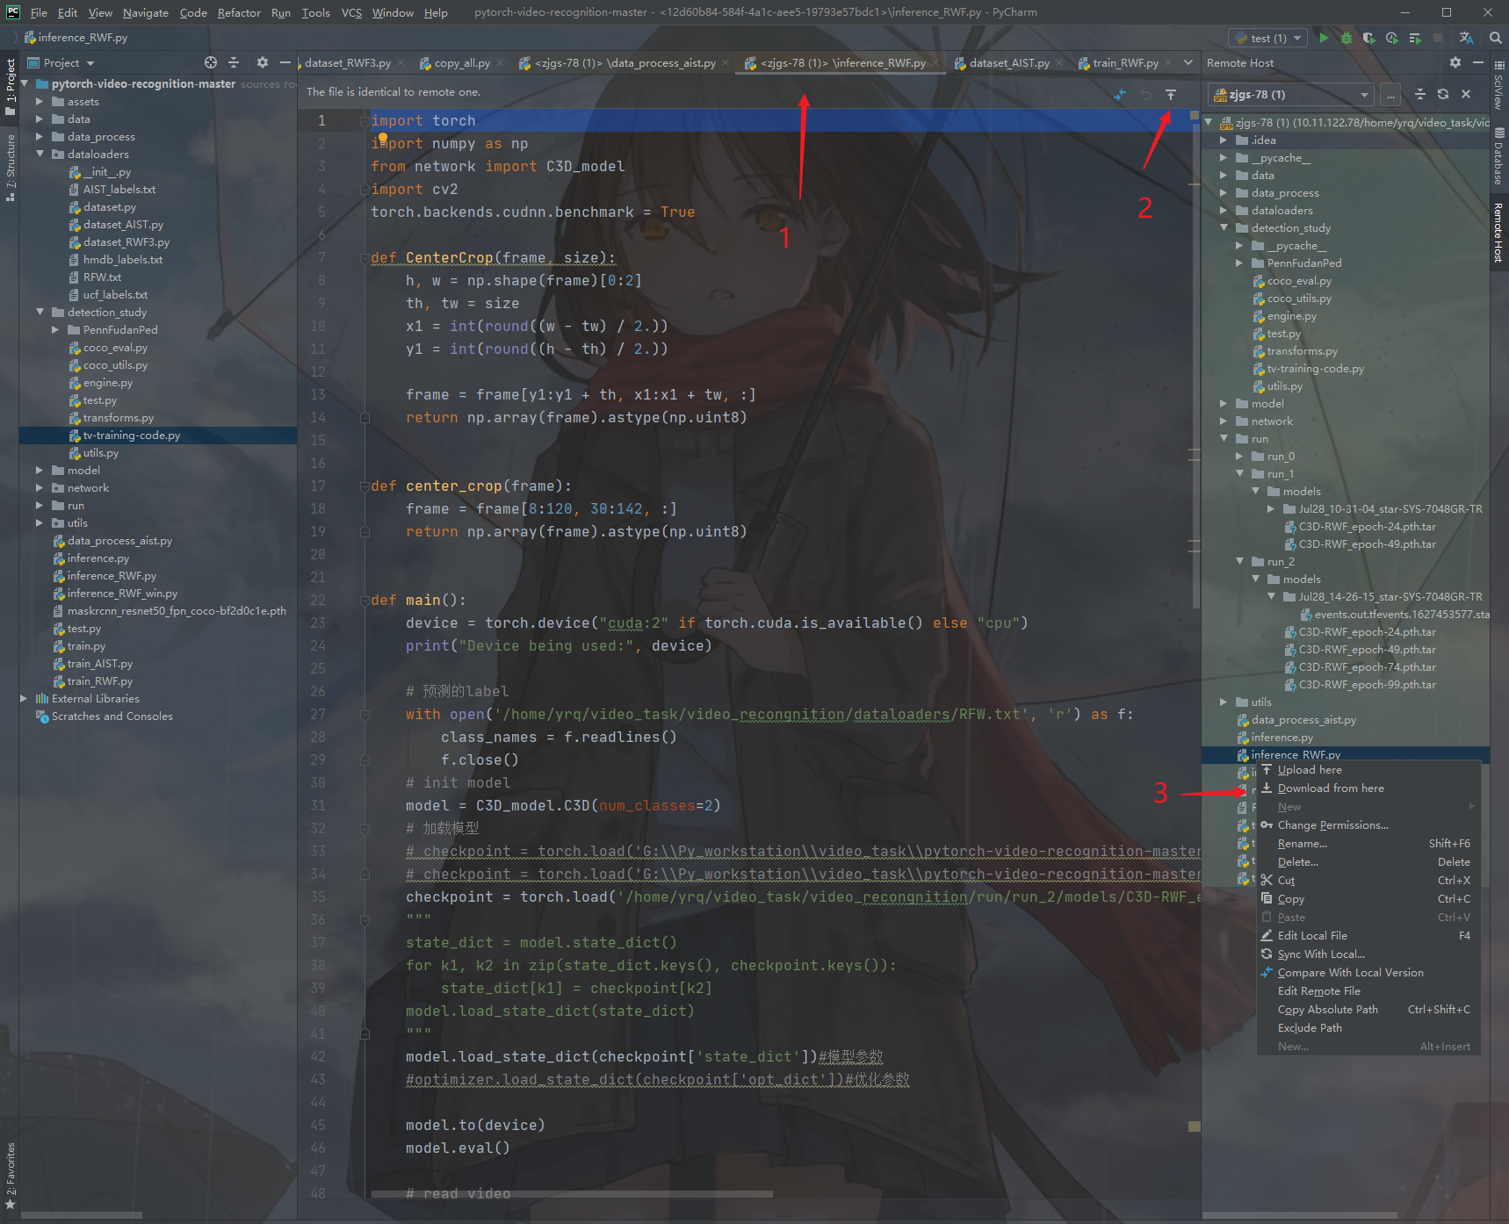Expand the utils folder in Remote Host
The width and height of the screenshot is (1509, 1224).
pos(1224,702)
